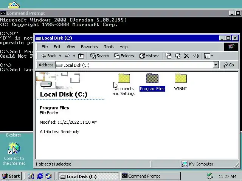This screenshot has width=242, height=181.
Task: Launch Outlook Express from quick launch
Action: 49,176
